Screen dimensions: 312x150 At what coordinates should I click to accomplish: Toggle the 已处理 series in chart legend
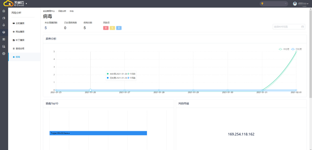[296, 49]
